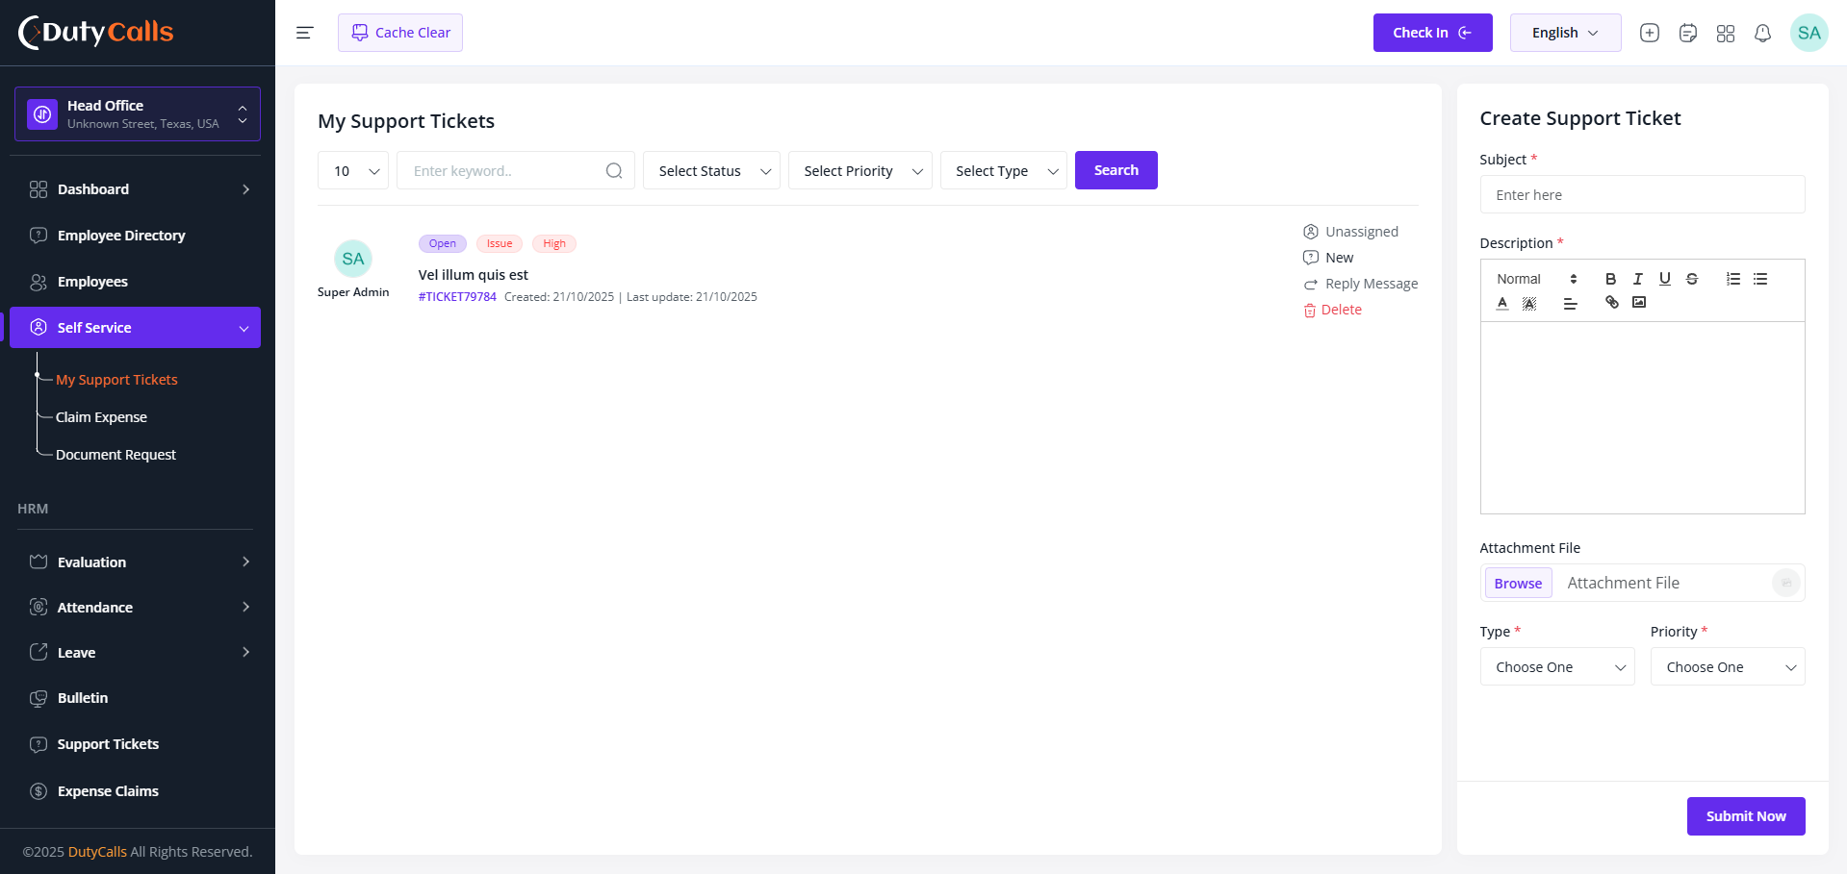Insert an ordered numbered list
Screen dimensions: 1847x874
point(1732,279)
